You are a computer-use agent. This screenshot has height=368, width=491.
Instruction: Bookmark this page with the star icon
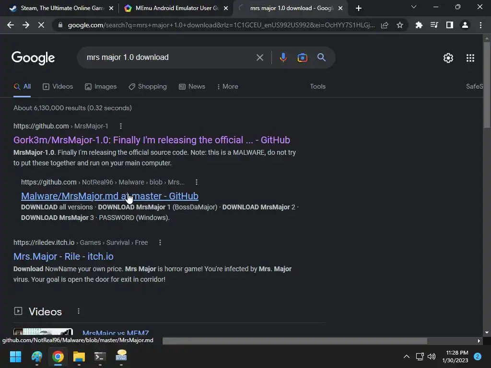[400, 25]
